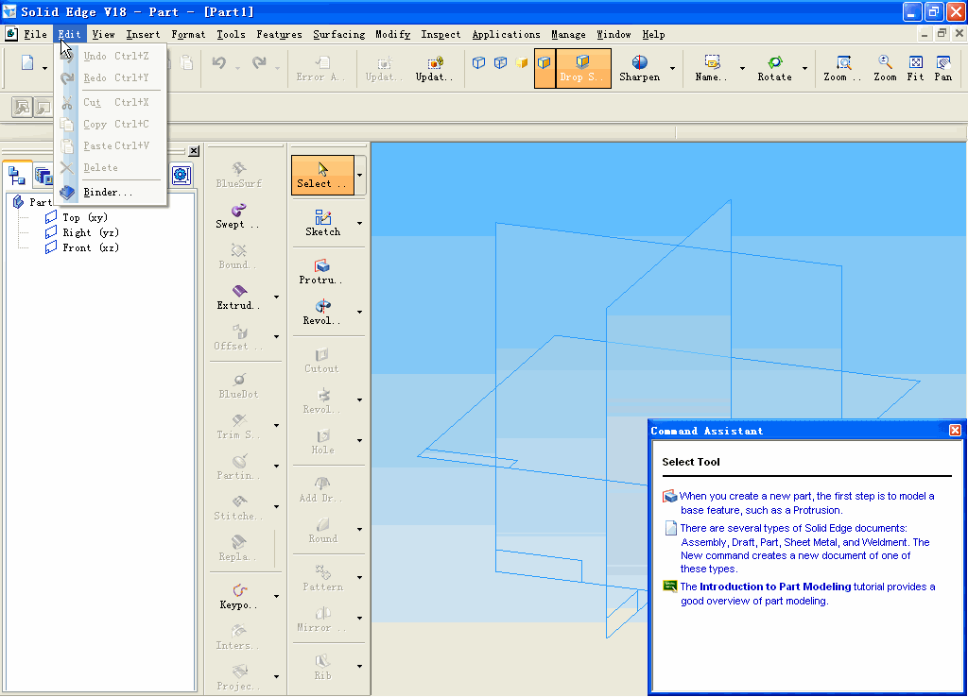Click the BlueSurf tool icon
968x697 pixels.
(x=239, y=168)
